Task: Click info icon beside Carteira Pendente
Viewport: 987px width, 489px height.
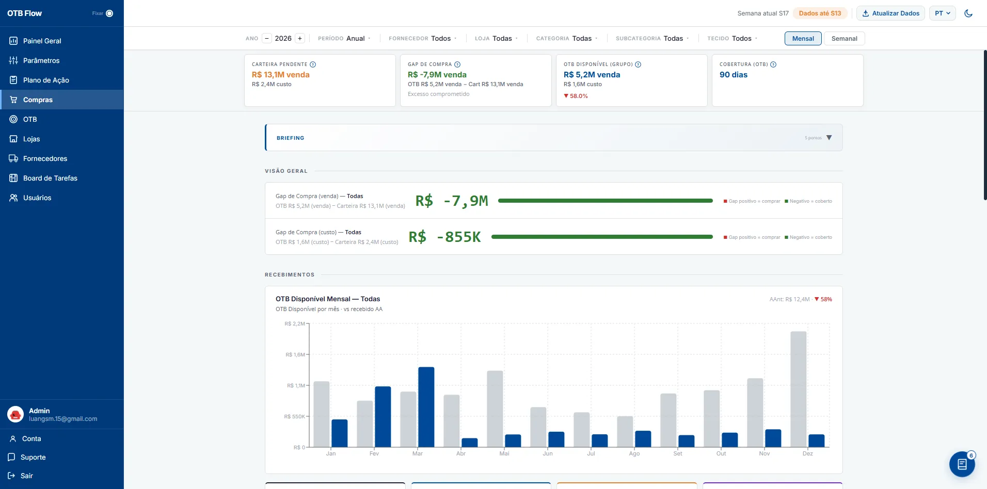Action: coord(313,64)
